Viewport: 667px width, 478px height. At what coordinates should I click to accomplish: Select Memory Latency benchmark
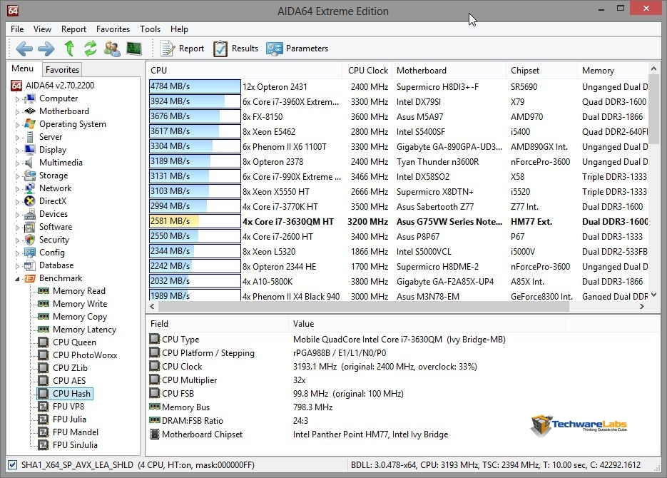point(84,330)
